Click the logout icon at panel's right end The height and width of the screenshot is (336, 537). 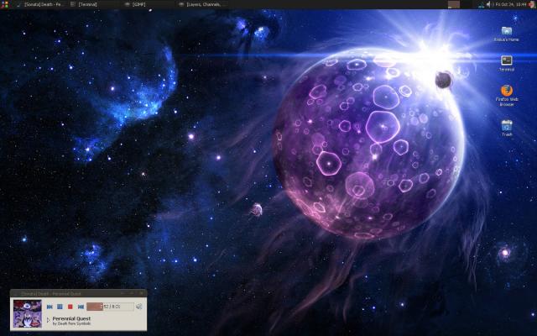(532, 4)
